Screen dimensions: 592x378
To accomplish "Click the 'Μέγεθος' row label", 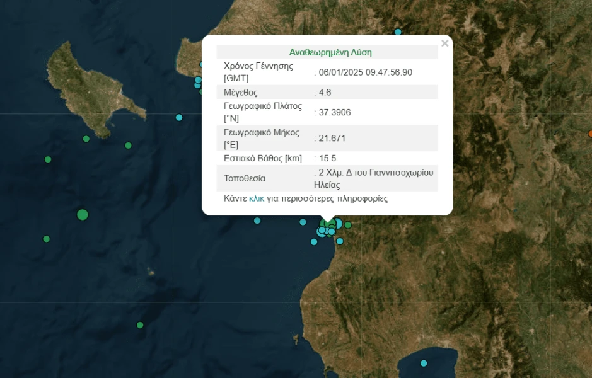I will [x=241, y=93].
